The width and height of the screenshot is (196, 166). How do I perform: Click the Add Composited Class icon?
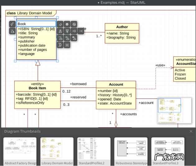tap(74, 38)
